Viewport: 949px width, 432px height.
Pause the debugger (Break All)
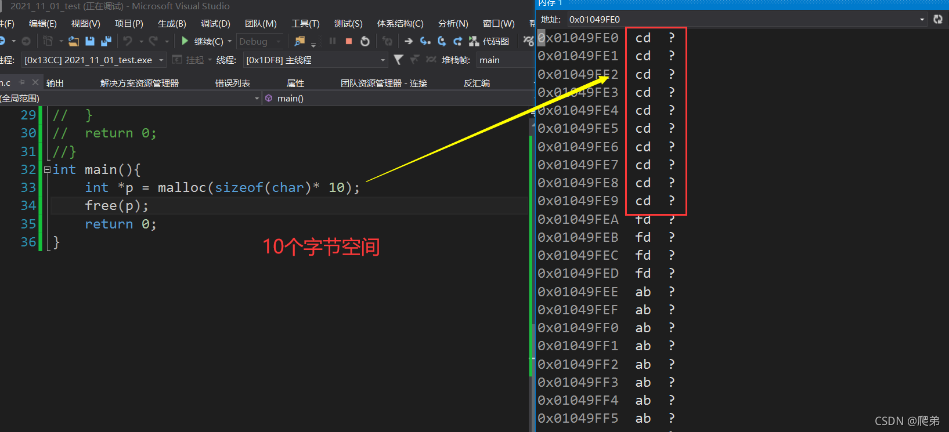[333, 41]
